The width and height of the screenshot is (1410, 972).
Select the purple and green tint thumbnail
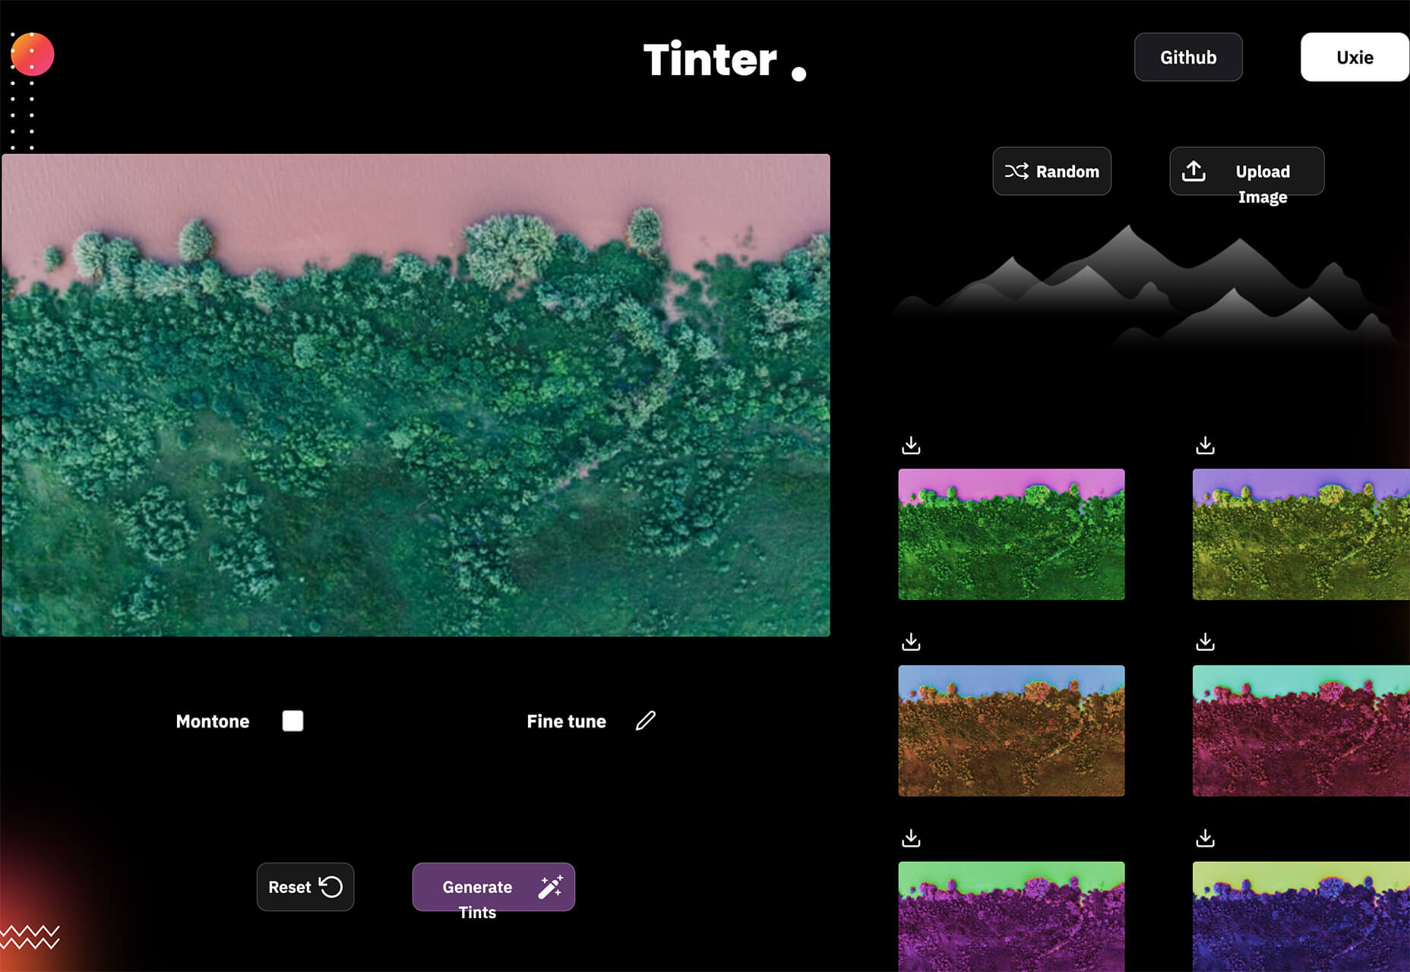click(x=1011, y=917)
